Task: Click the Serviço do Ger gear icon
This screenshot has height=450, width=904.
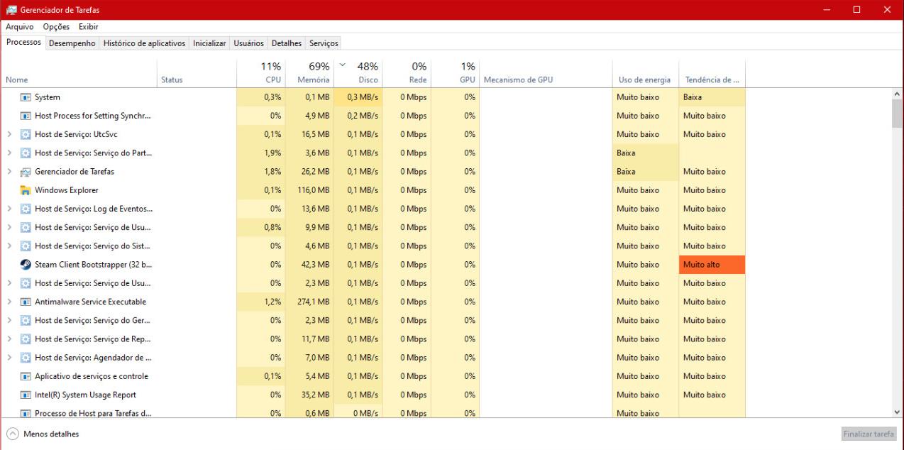Action: [26, 320]
